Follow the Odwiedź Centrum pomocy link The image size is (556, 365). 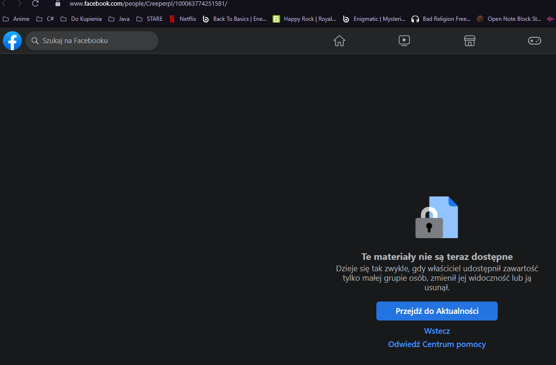pos(437,344)
